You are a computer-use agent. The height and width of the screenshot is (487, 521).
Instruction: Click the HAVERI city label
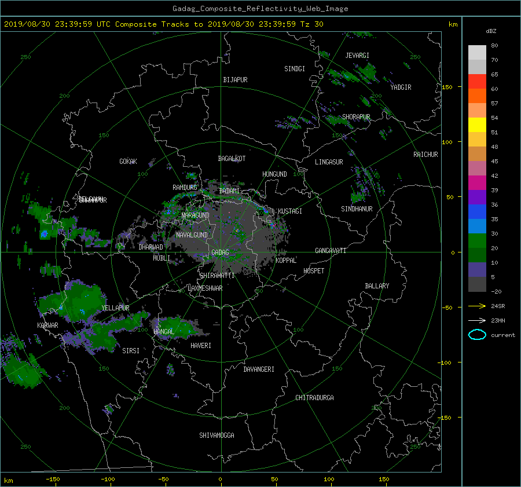tap(201, 346)
